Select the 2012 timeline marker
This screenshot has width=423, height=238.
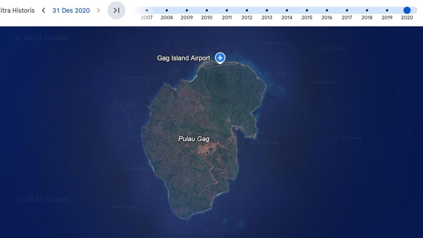coord(247,11)
